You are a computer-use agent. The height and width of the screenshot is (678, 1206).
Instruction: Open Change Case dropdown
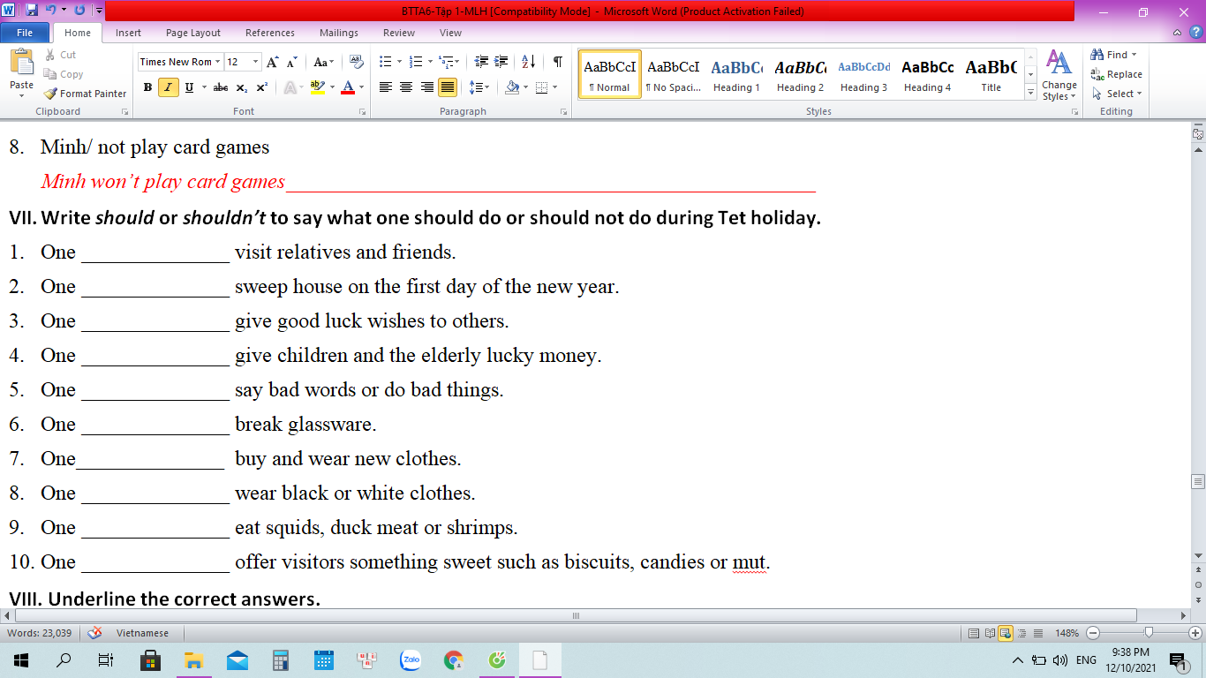323,62
